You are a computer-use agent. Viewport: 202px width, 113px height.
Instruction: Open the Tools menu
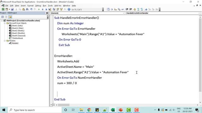[50, 6]
